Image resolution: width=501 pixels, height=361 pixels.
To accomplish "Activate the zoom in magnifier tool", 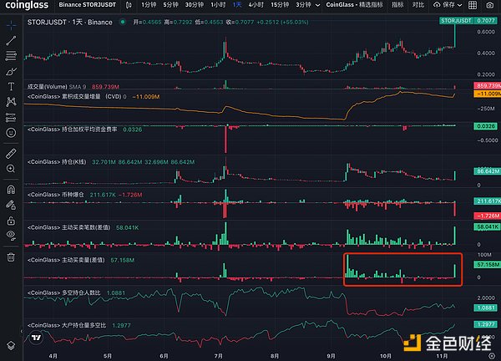I will point(11,169).
